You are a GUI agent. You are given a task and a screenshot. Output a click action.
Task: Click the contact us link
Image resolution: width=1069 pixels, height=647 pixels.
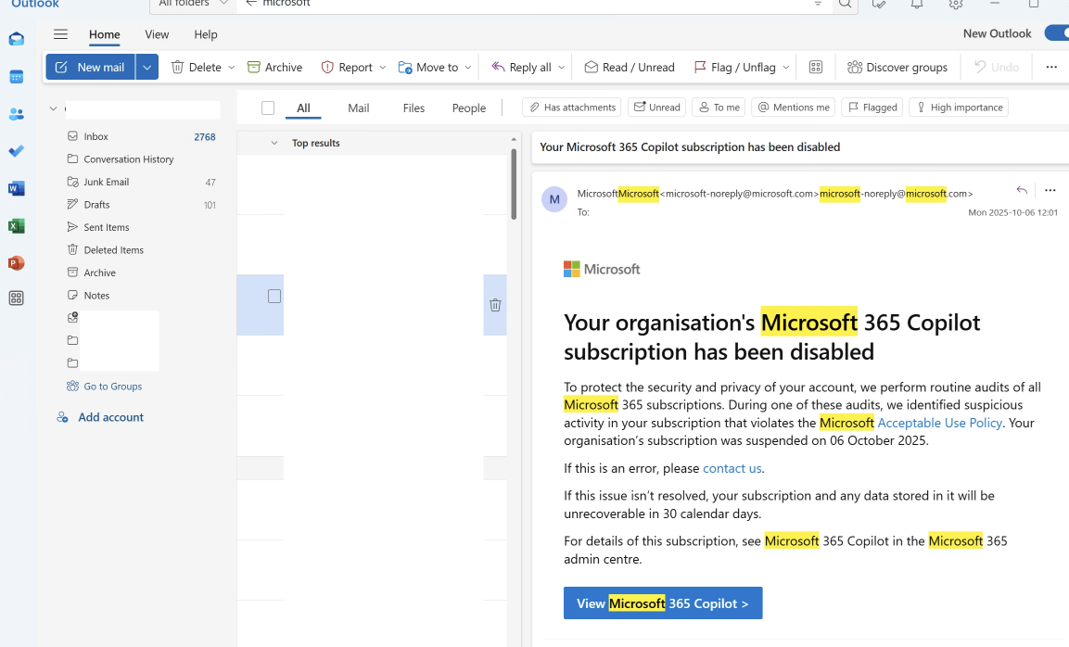[732, 468]
